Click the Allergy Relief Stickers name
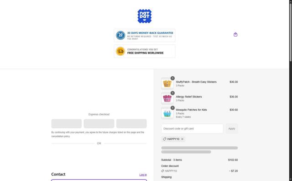292x181 pixels. point(189,96)
